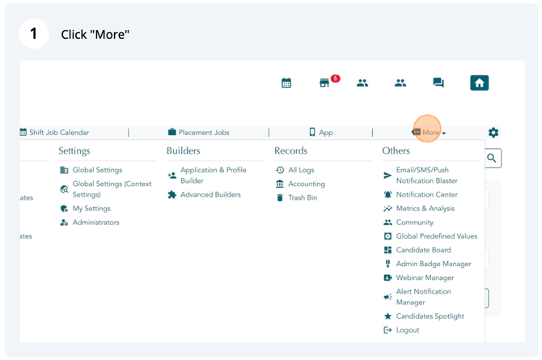Open Shift Job Calendar tab
The height and width of the screenshot is (360, 542).
55,133
